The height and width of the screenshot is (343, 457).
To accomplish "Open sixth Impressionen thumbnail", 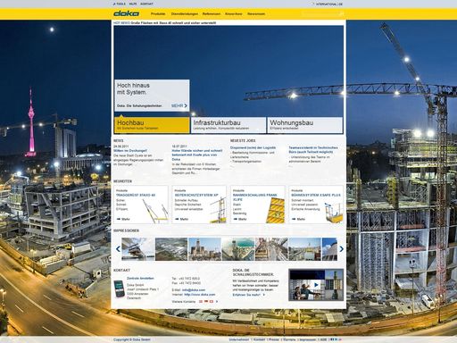I will [x=305, y=249].
